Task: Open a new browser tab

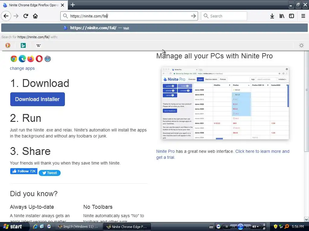Action: tap(72, 5)
